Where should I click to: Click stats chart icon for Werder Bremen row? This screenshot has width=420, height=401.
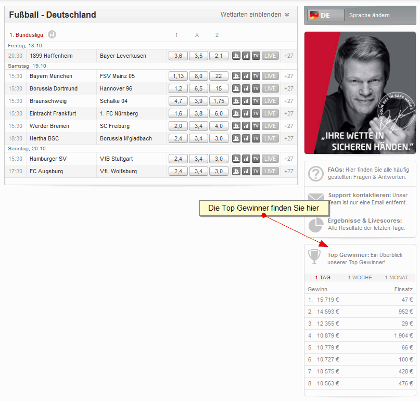click(x=246, y=126)
